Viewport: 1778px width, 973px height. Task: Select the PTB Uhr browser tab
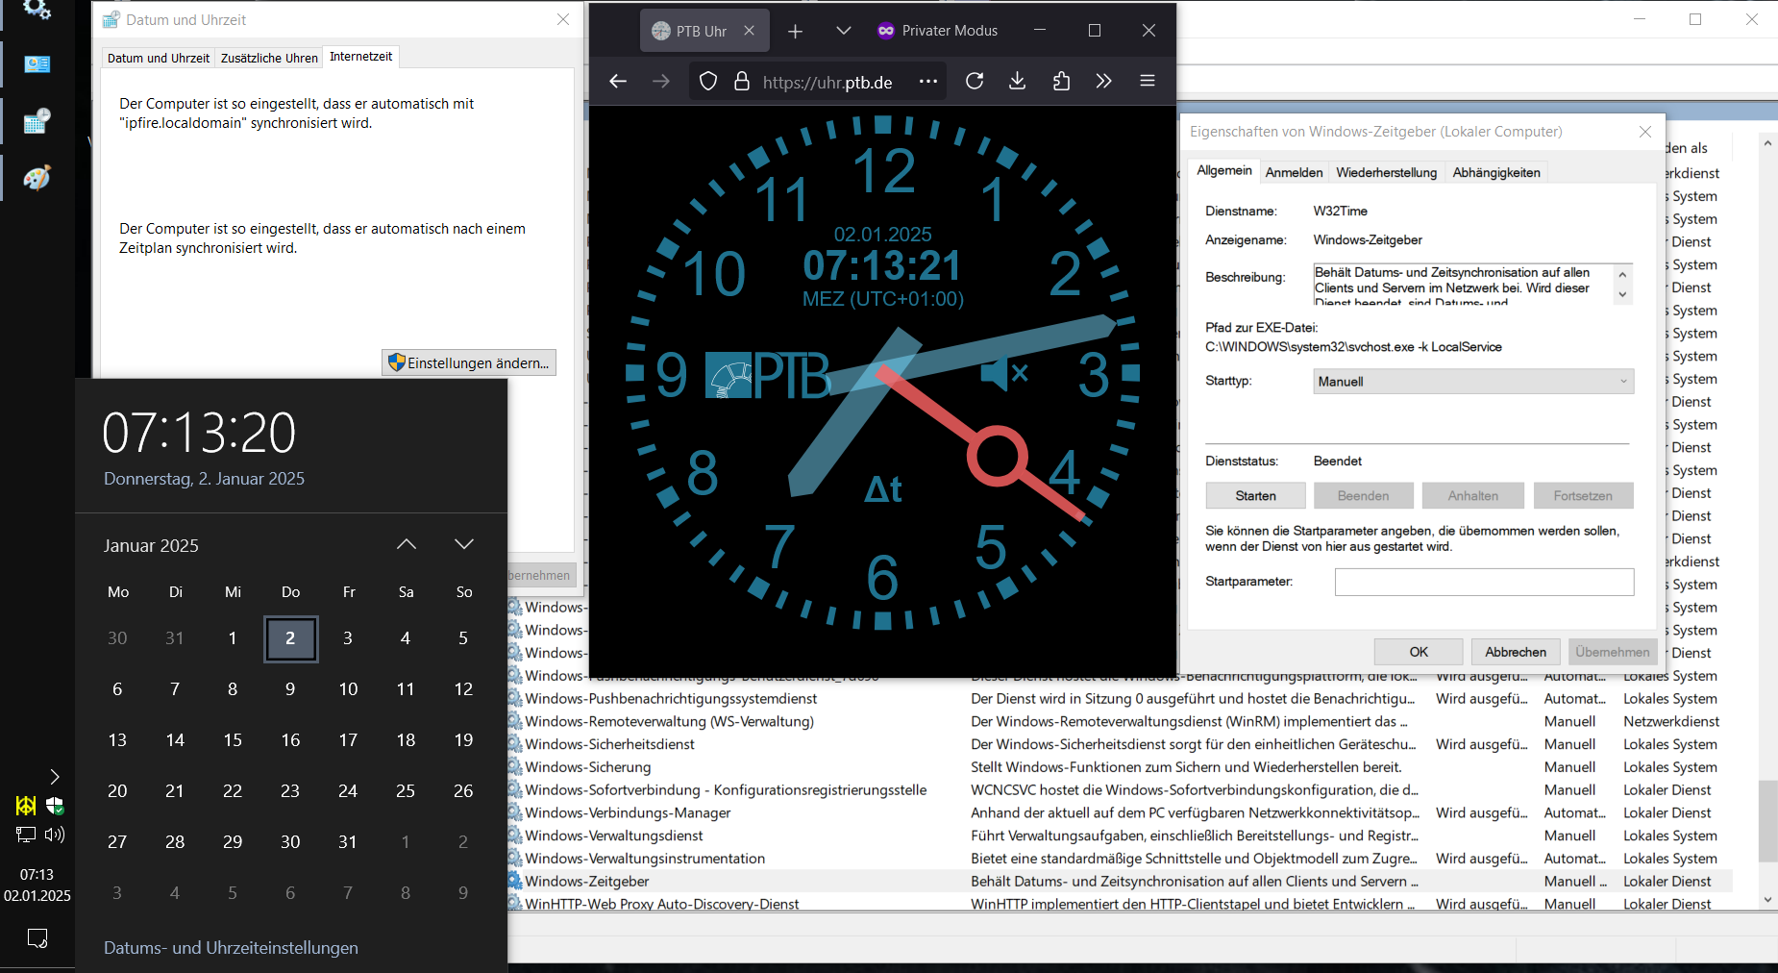click(704, 31)
